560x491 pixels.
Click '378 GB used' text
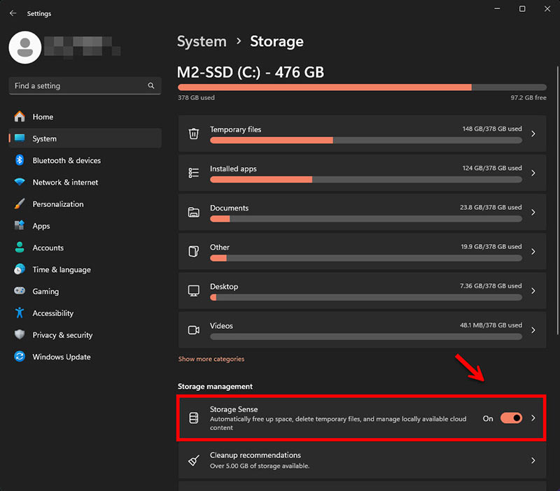[196, 97]
